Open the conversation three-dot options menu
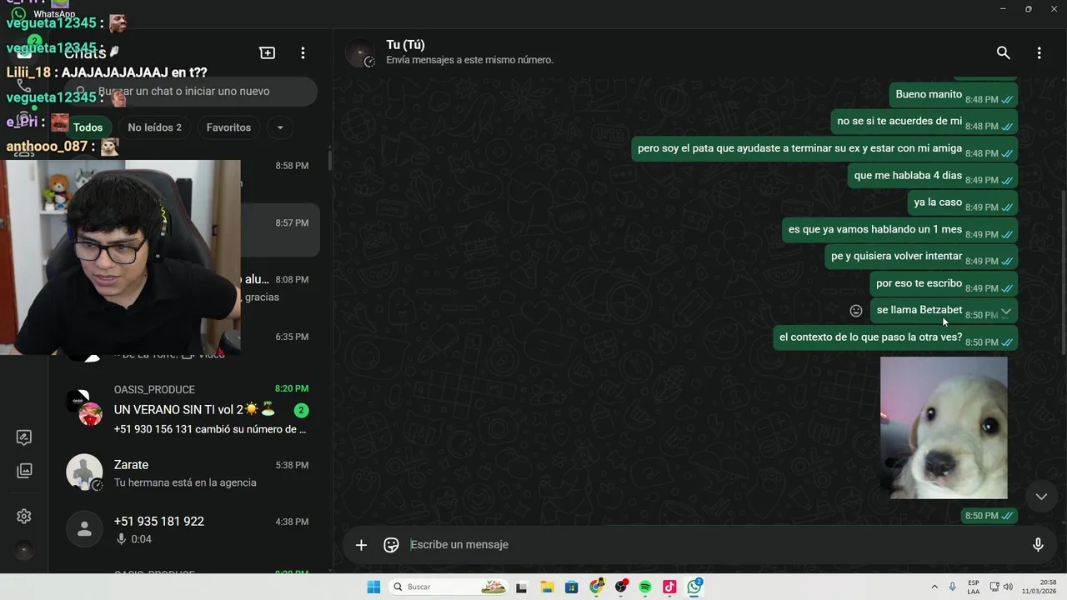The height and width of the screenshot is (600, 1067). coord(1039,52)
